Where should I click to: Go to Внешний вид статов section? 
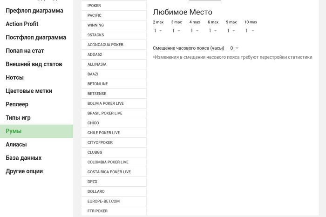(x=36, y=64)
